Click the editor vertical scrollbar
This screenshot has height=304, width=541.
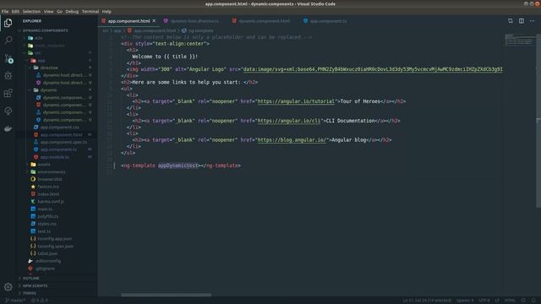click(538, 121)
